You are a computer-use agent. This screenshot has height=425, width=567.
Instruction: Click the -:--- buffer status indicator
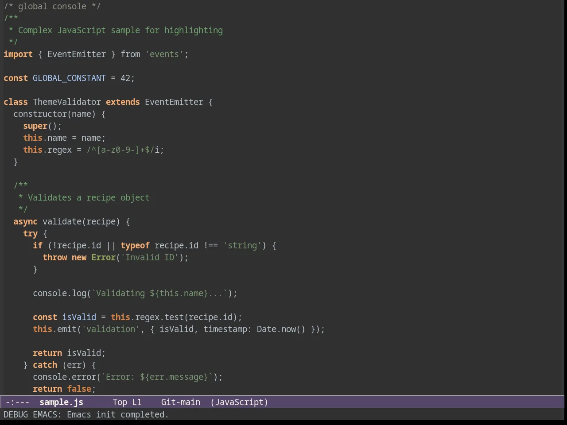(x=17, y=402)
